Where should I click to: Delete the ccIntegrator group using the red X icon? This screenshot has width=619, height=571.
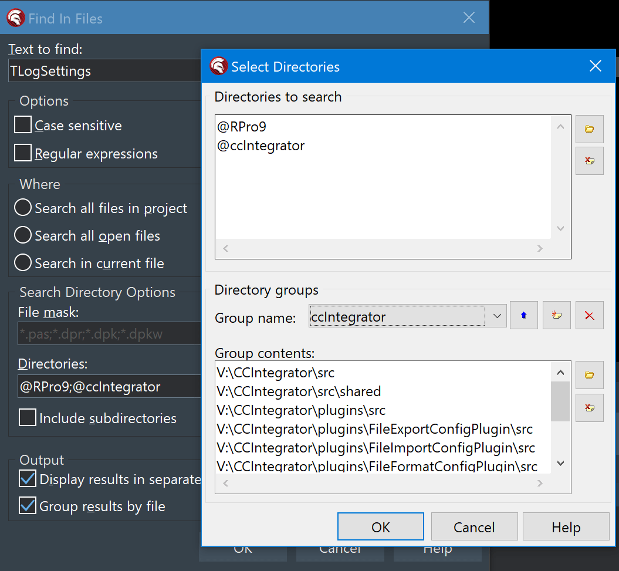[589, 315]
